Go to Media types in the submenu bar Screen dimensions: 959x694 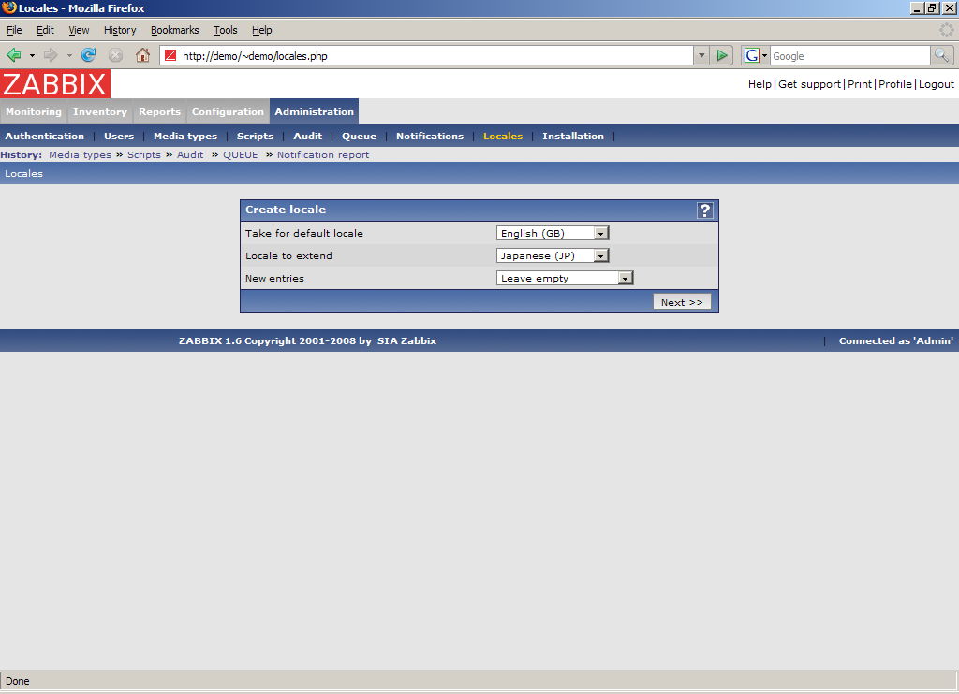(185, 137)
